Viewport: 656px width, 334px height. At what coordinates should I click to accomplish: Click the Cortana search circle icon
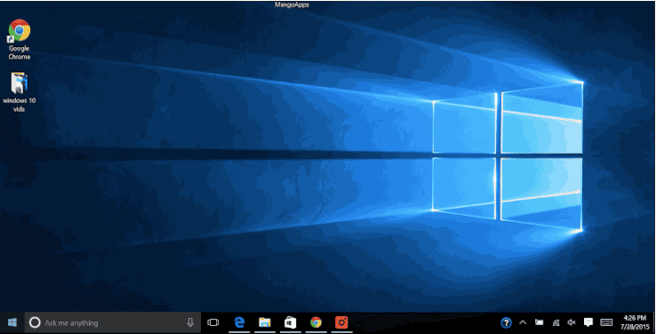tap(35, 322)
